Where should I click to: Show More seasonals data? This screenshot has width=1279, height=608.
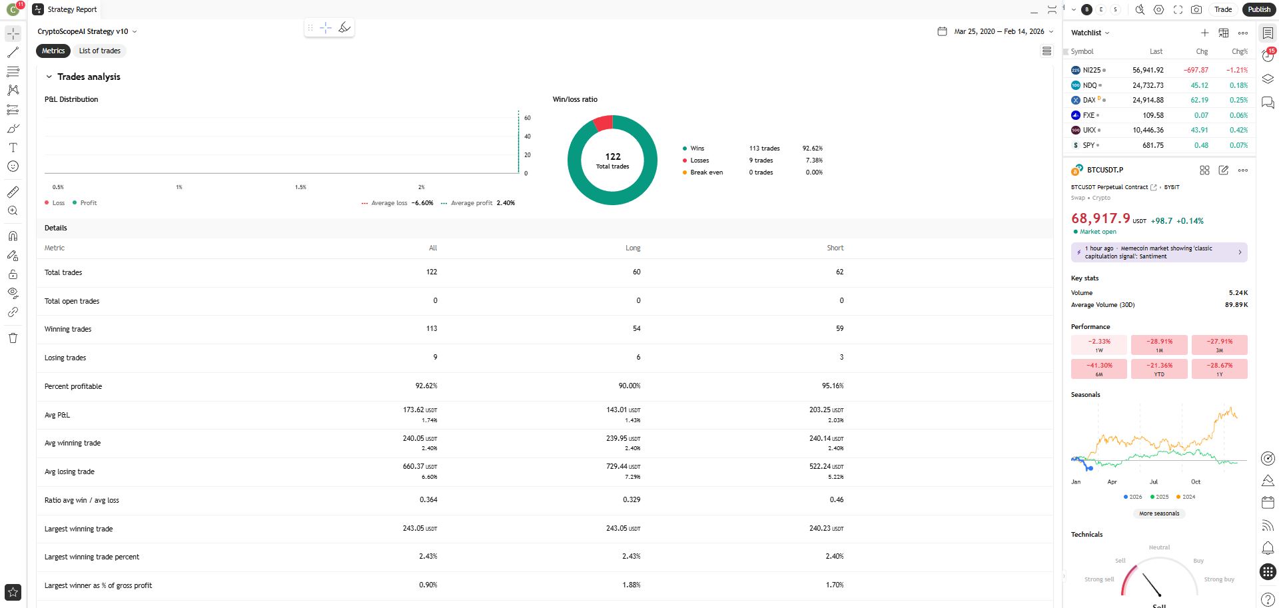pos(1158,513)
